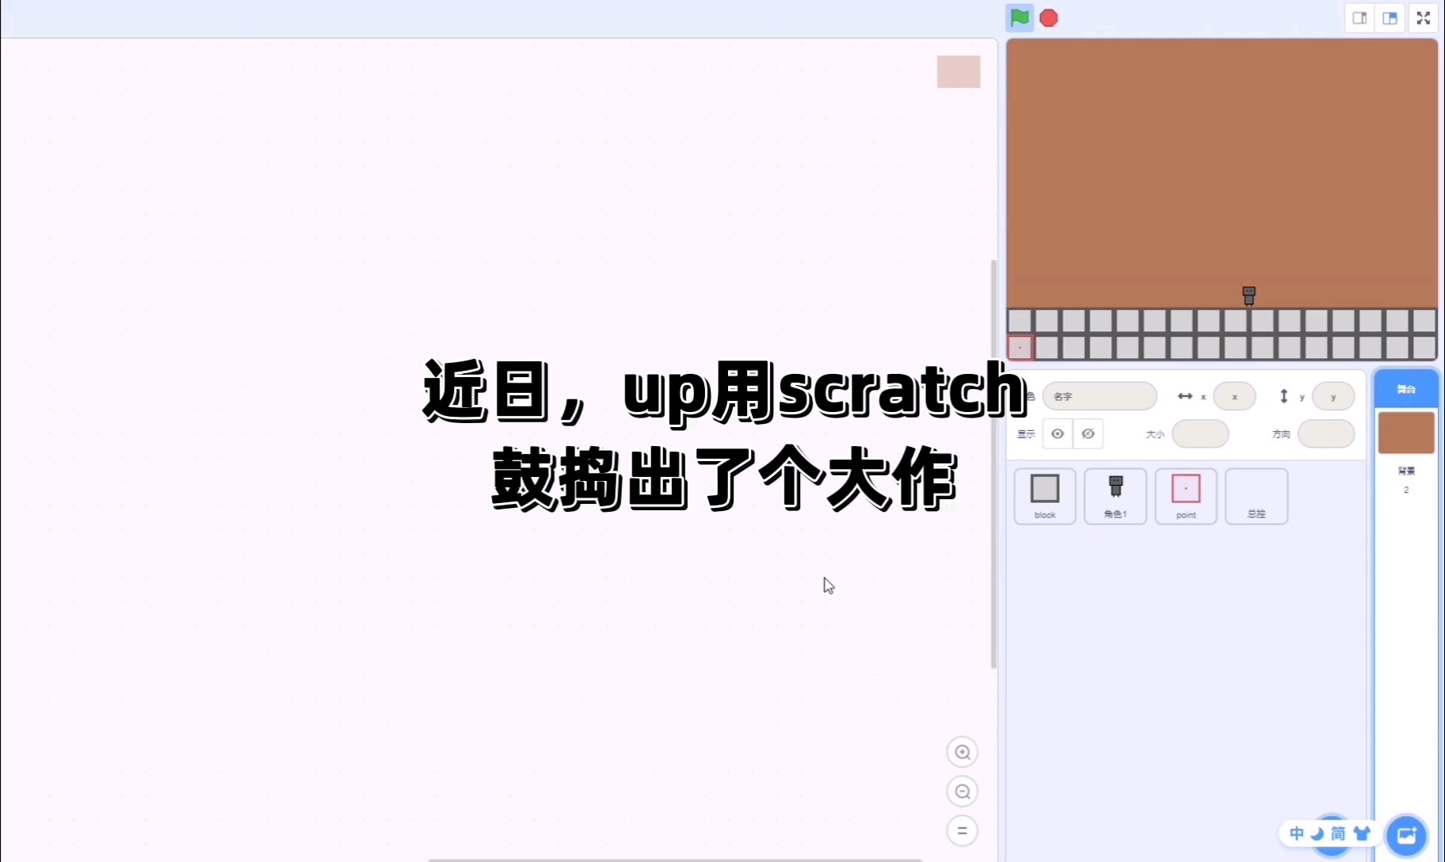Click the robot character on the stage

[x=1249, y=296]
